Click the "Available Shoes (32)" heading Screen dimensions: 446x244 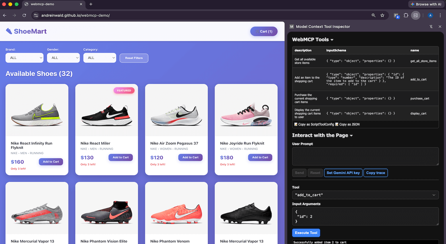pyautogui.click(x=39, y=74)
